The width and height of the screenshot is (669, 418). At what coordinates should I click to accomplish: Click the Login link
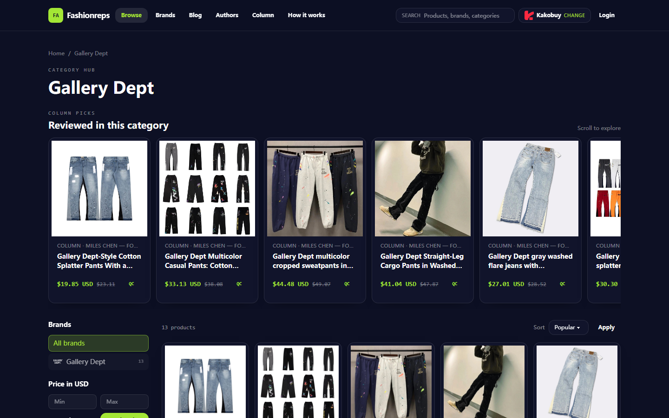click(607, 15)
